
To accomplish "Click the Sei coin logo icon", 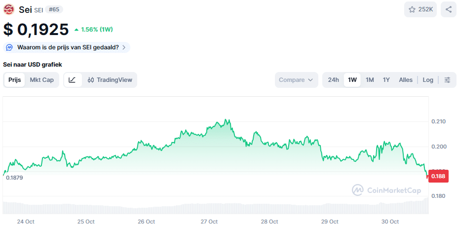I will (x=9, y=9).
